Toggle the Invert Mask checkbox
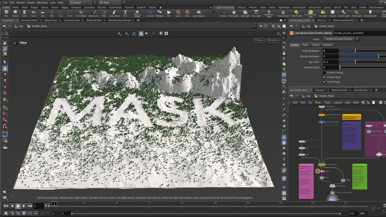Screen dimensions: 386x217 (324, 82)
